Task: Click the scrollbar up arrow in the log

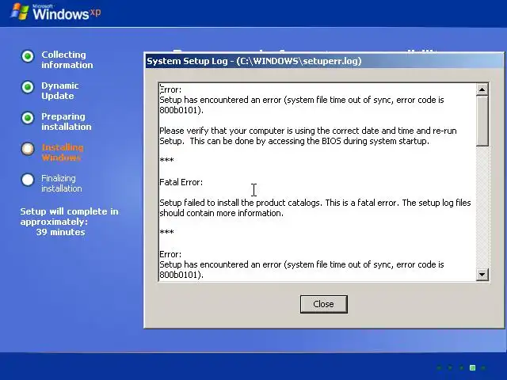Action: (x=482, y=89)
